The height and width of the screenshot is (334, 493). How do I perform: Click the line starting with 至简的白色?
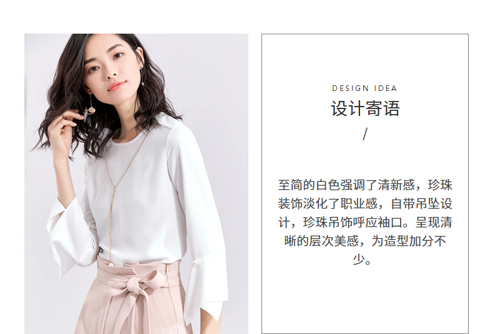point(365,185)
